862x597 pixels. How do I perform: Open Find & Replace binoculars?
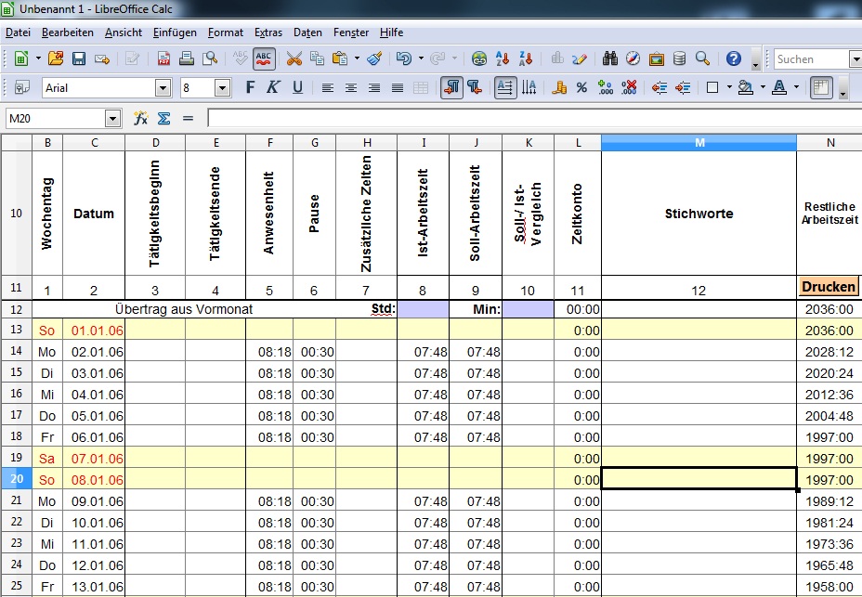[x=609, y=58]
